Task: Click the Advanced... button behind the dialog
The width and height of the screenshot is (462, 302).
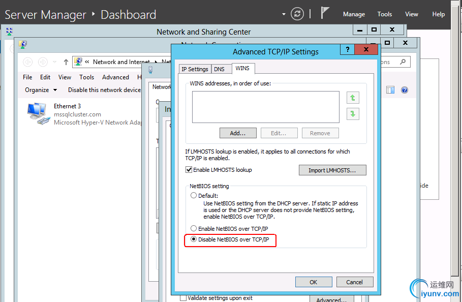Action: click(x=331, y=299)
